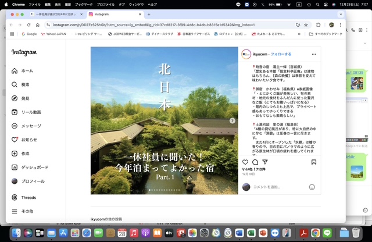Screen dimensions: 372x242
Task: Share the post with paper-plane icon
Action: [x=265, y=162]
